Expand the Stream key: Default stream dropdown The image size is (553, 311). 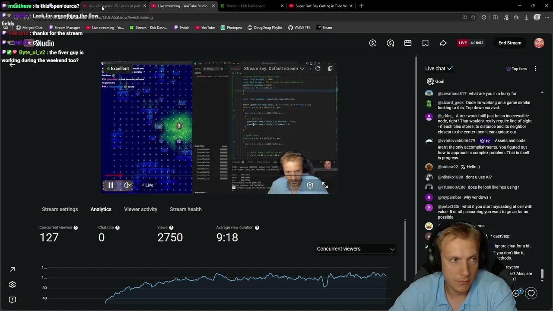pyautogui.click(x=274, y=68)
